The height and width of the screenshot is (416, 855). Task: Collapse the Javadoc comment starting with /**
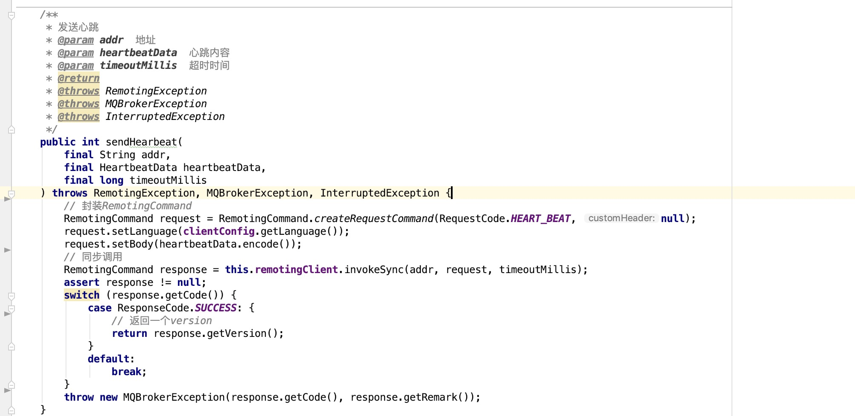[x=12, y=16]
